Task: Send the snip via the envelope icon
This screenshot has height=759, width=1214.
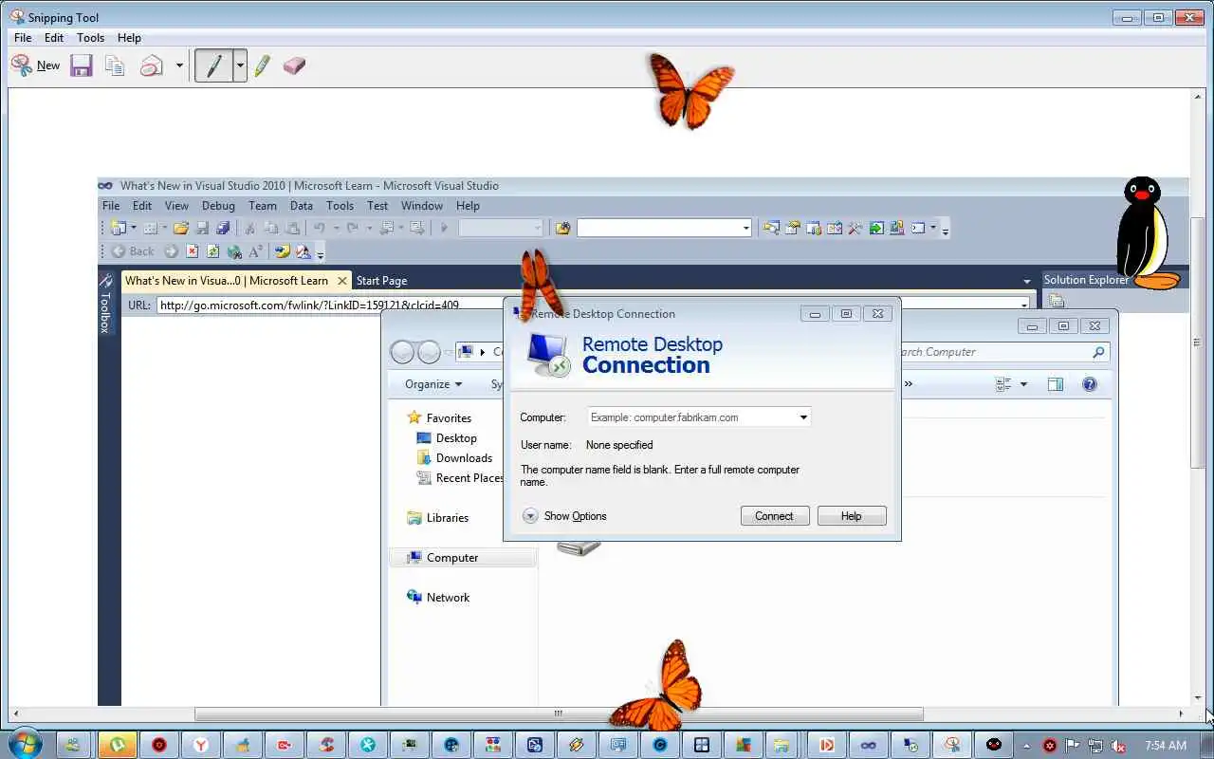Action: pyautogui.click(x=152, y=65)
